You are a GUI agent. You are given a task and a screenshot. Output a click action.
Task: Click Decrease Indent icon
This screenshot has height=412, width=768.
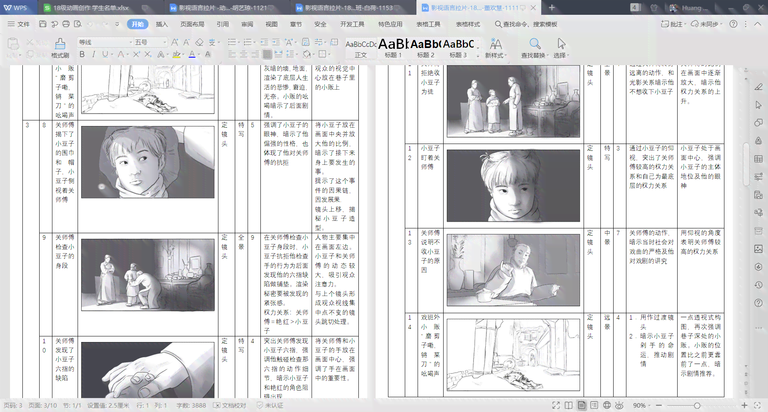(x=264, y=42)
